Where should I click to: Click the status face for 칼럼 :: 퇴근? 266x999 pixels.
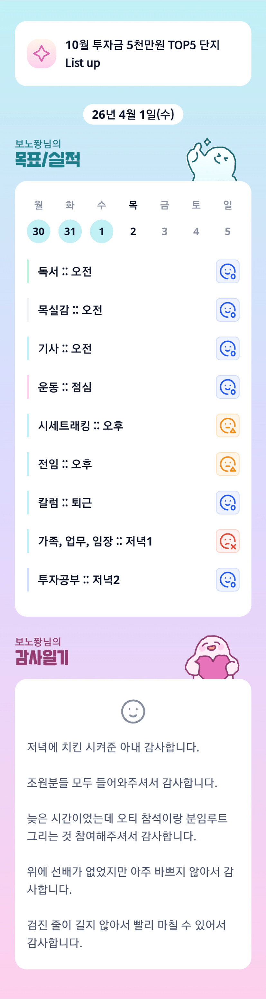pos(227,503)
